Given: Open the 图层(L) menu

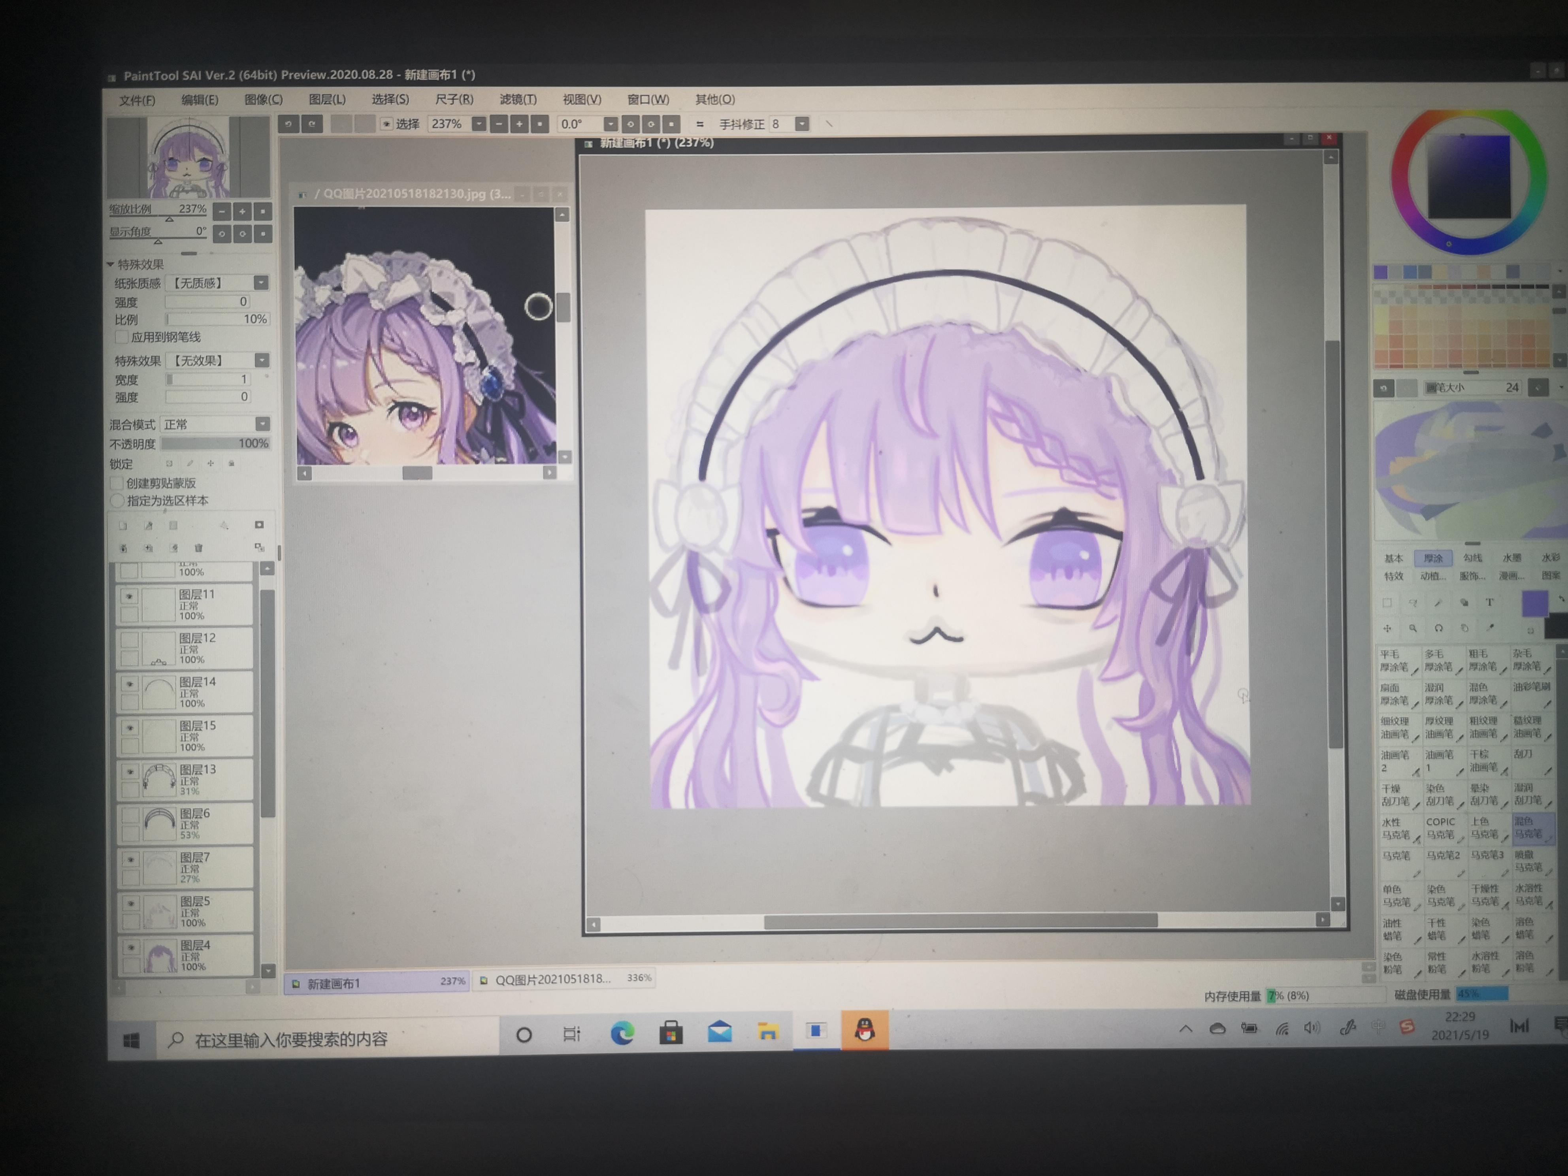Looking at the screenshot, I should (327, 100).
